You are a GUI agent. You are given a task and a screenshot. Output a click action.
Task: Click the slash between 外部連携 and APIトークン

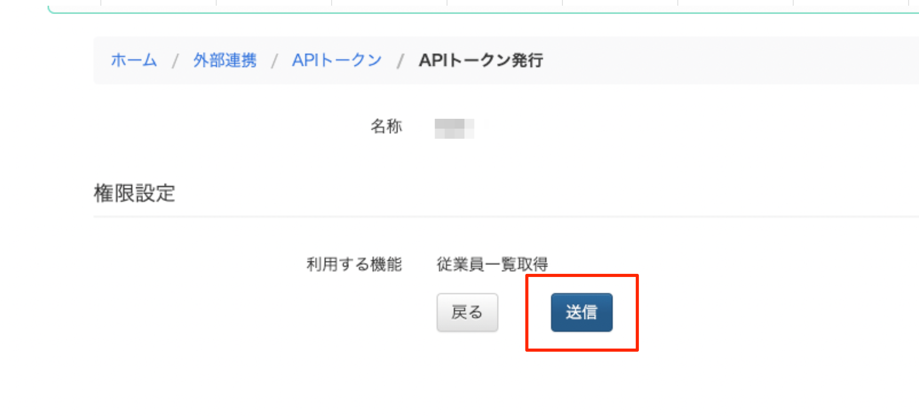[x=274, y=61]
